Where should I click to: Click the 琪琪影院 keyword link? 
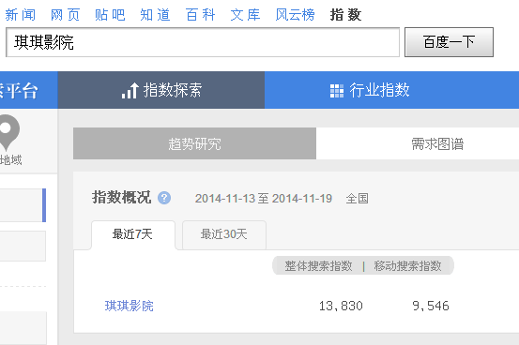click(x=130, y=306)
